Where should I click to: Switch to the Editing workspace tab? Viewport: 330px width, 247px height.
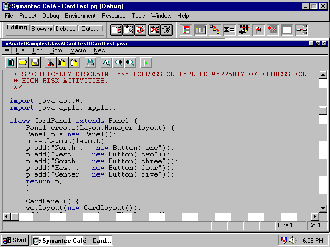coord(17,27)
